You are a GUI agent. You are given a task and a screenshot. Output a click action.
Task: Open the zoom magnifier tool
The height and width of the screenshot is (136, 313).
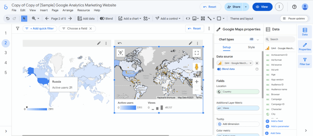[x=34, y=19]
